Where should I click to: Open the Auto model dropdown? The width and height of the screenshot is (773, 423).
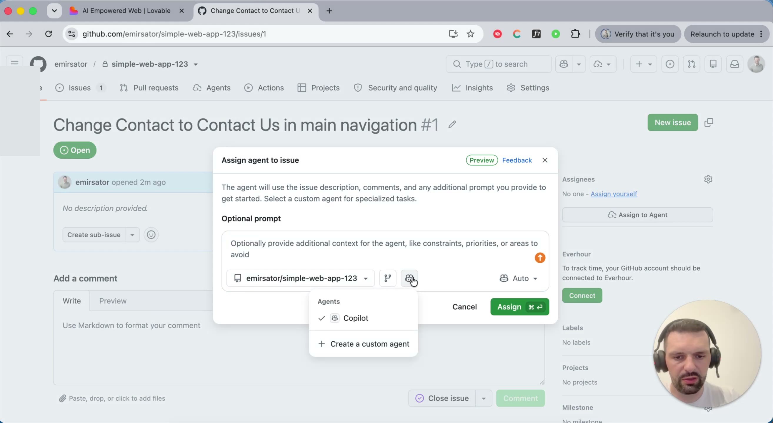point(519,278)
